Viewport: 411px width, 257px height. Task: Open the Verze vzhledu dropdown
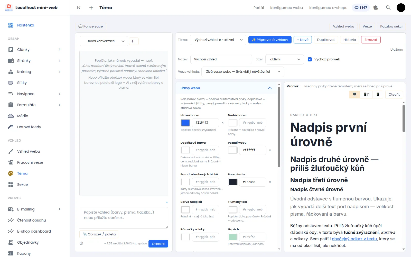point(243,72)
